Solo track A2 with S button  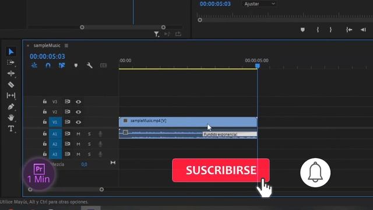pos(89,144)
